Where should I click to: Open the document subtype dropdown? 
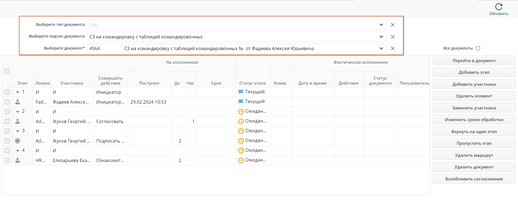[x=381, y=37]
